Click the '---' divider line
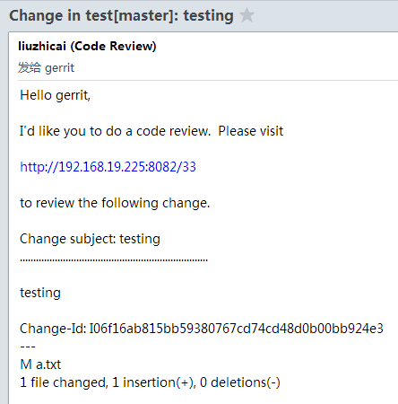398x404 pixels. point(28,347)
